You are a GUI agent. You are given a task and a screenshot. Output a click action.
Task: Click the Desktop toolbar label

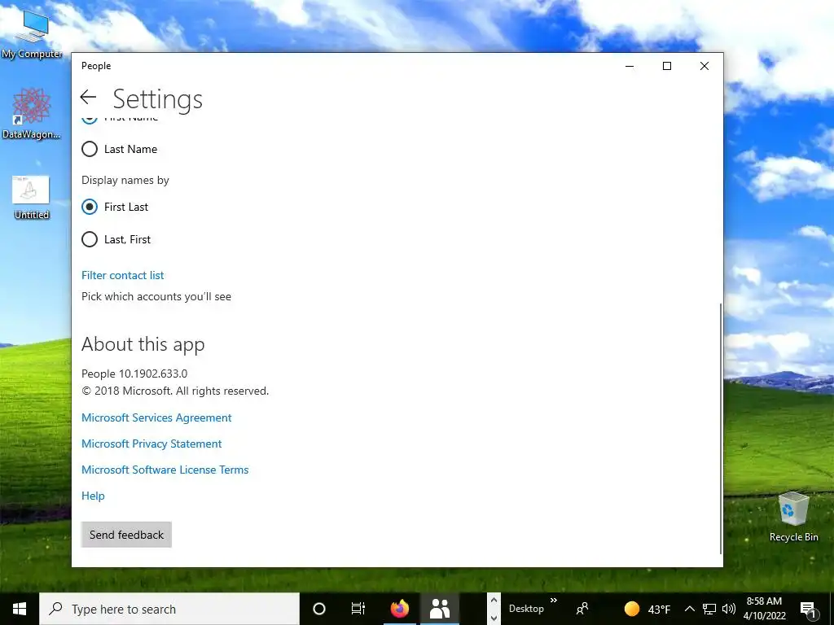point(526,609)
